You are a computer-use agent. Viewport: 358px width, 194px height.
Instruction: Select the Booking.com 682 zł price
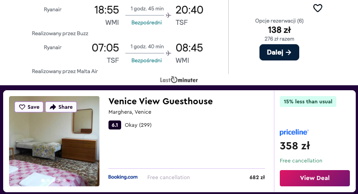click(x=257, y=177)
